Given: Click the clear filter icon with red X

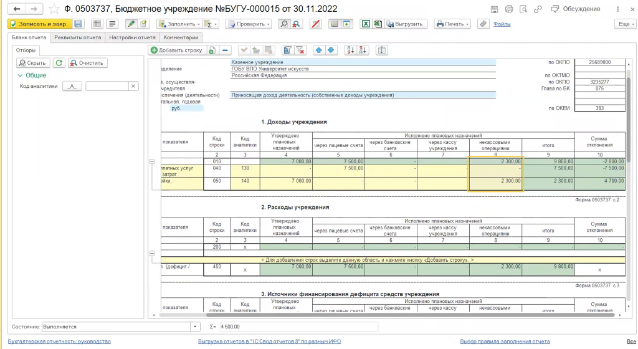Looking at the screenshot, I should (x=300, y=50).
